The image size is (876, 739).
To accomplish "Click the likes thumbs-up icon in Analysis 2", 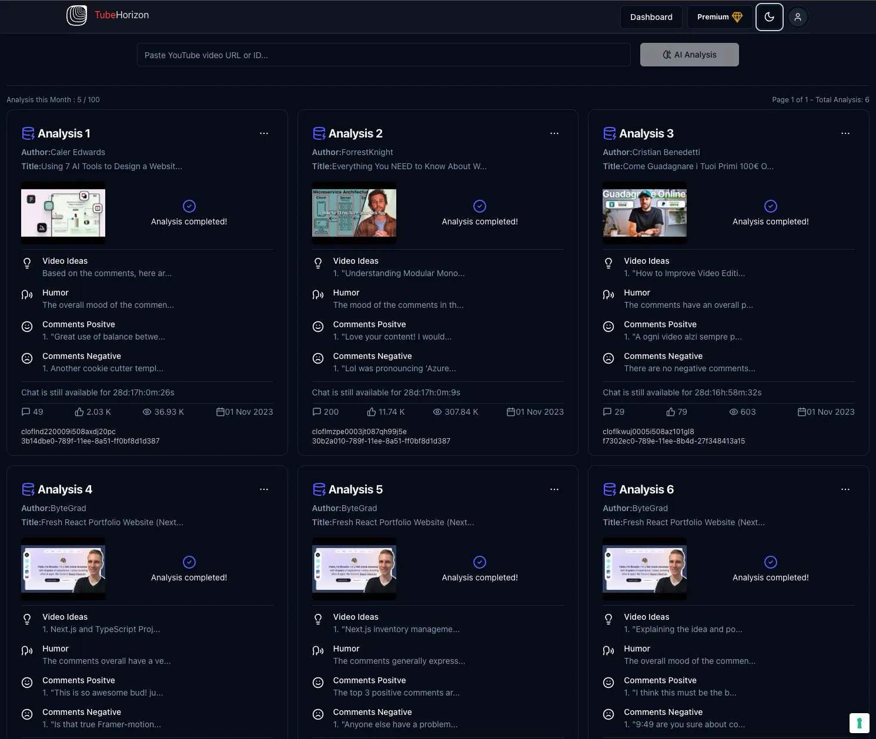I will tap(372, 412).
